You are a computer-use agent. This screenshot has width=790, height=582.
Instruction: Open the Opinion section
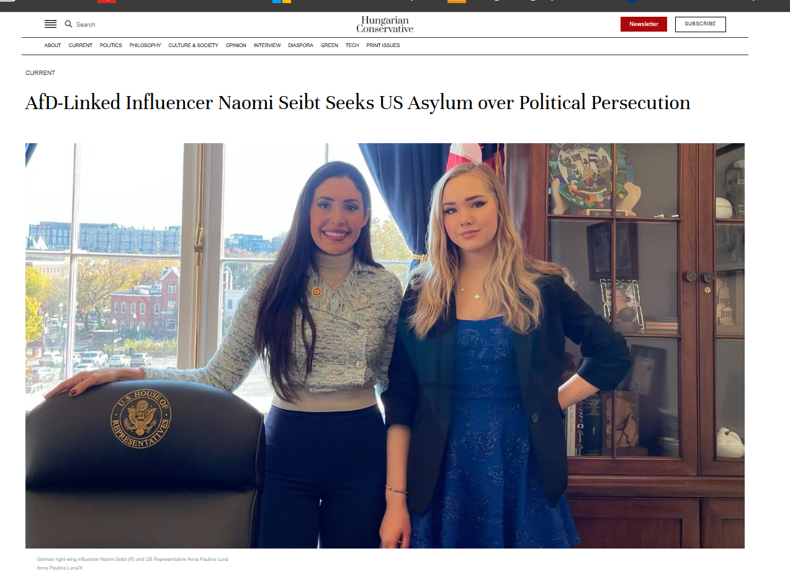point(236,45)
